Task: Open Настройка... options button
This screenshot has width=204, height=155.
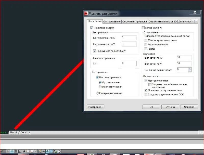Action: (x=95, y=107)
